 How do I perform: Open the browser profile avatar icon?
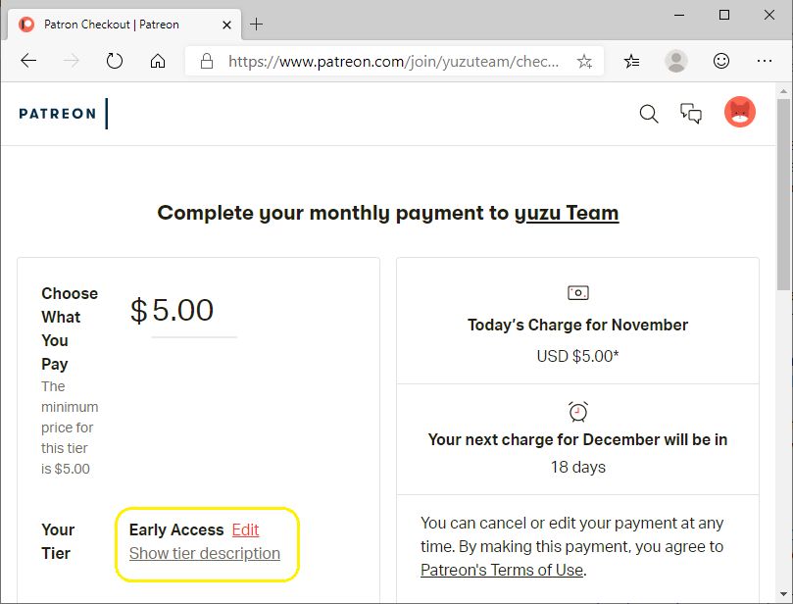click(x=676, y=61)
